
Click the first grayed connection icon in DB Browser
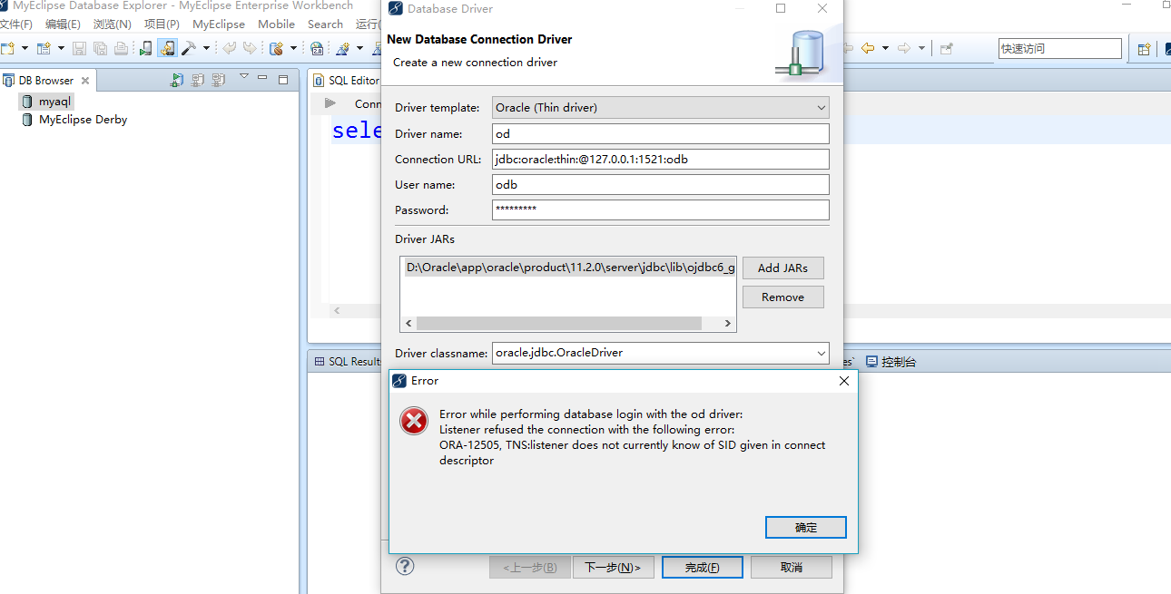198,80
